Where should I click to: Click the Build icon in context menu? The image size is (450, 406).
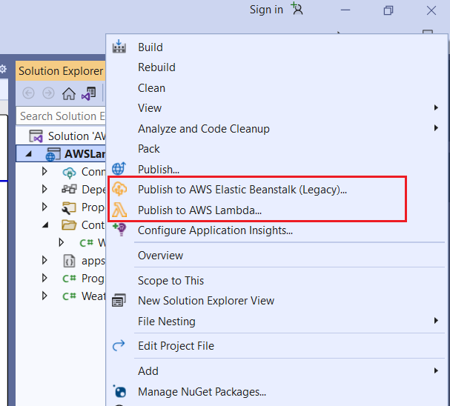coord(119,47)
